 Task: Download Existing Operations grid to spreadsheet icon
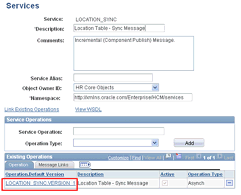point(179,156)
